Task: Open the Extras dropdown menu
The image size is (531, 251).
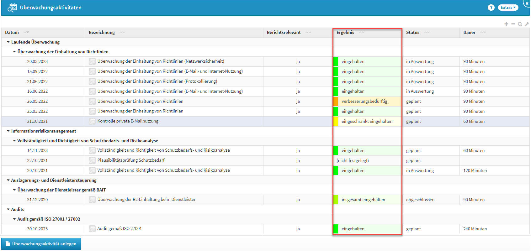Action: [x=508, y=8]
